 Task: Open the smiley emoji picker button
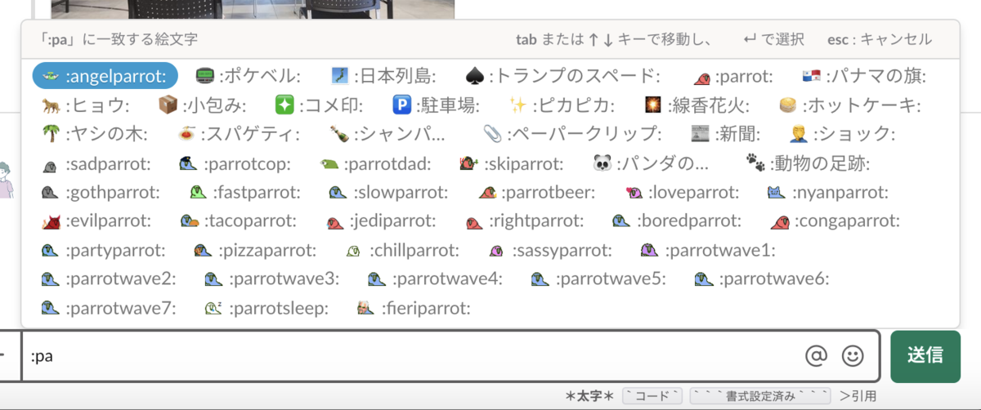click(x=852, y=356)
